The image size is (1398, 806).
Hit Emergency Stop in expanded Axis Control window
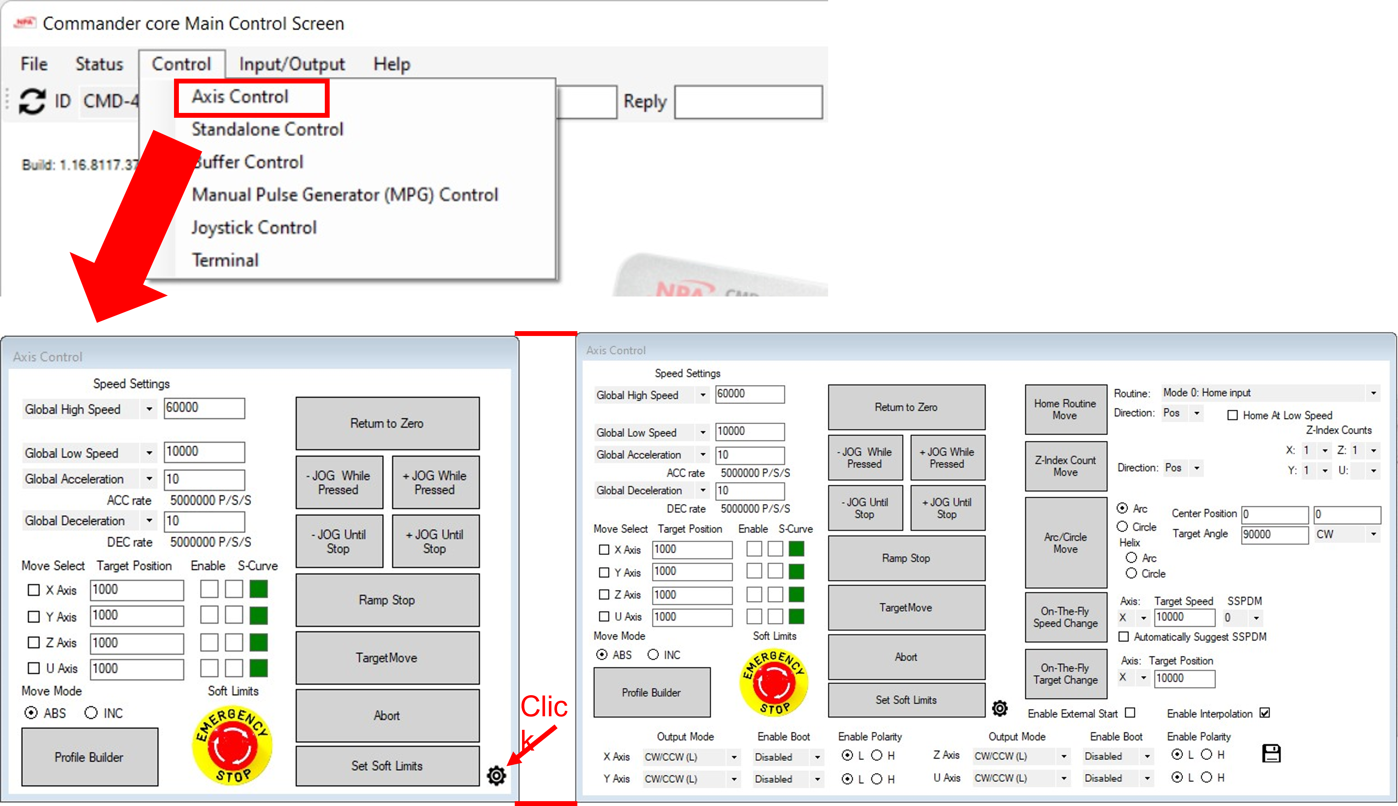[774, 683]
